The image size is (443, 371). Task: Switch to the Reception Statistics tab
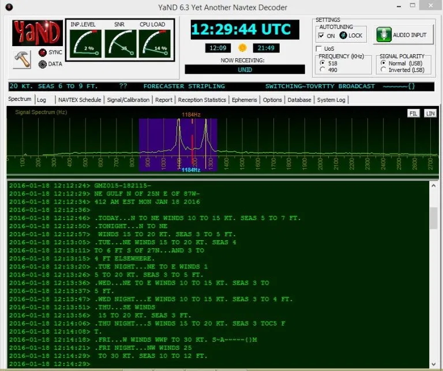202,100
